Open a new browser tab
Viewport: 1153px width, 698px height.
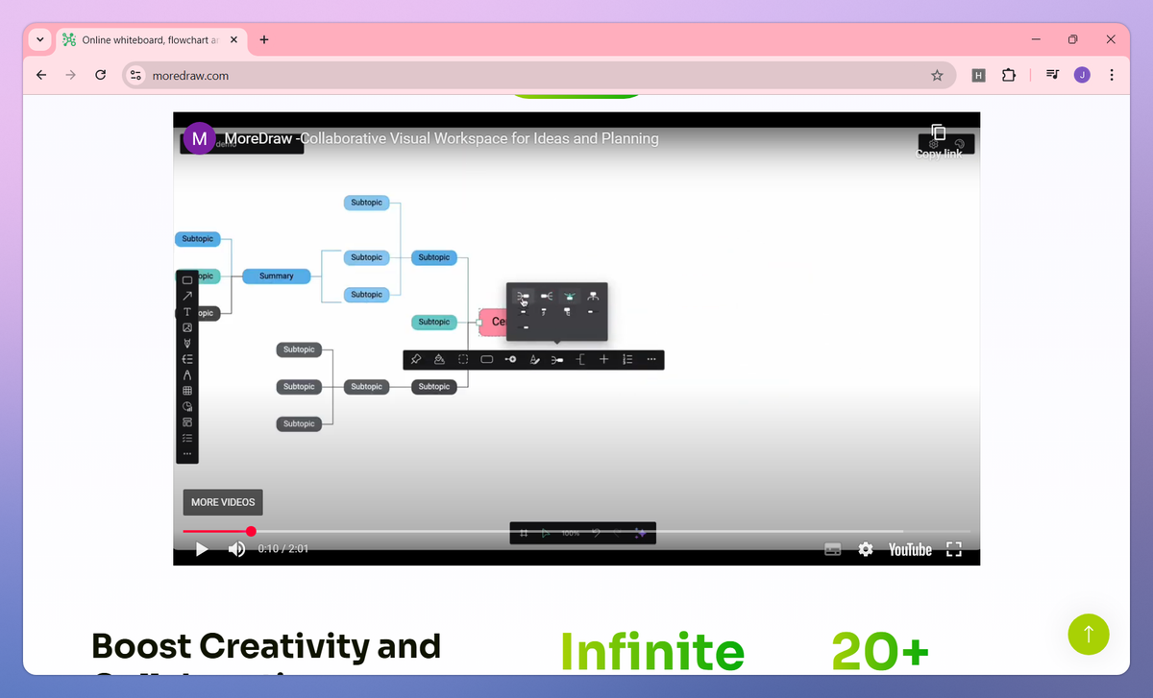pos(264,40)
